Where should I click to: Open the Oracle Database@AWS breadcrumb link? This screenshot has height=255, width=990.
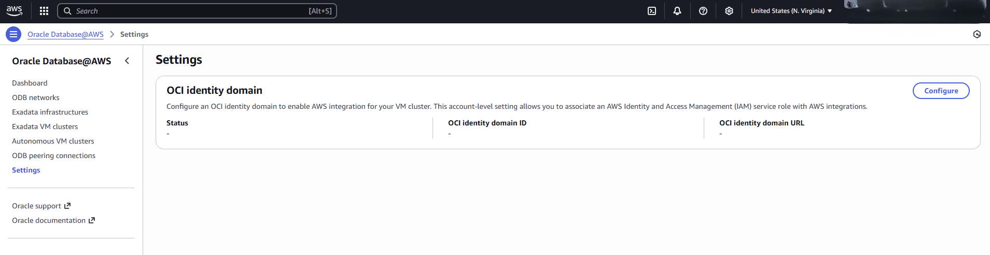(65, 34)
